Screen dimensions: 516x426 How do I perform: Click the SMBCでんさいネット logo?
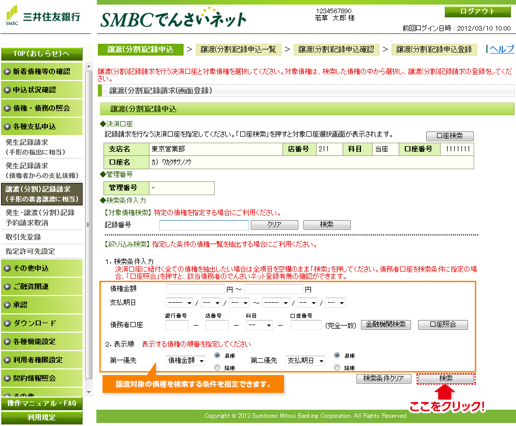click(173, 18)
